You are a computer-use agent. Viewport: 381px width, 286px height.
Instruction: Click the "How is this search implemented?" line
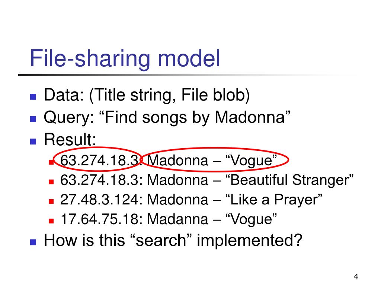click(x=173, y=241)
